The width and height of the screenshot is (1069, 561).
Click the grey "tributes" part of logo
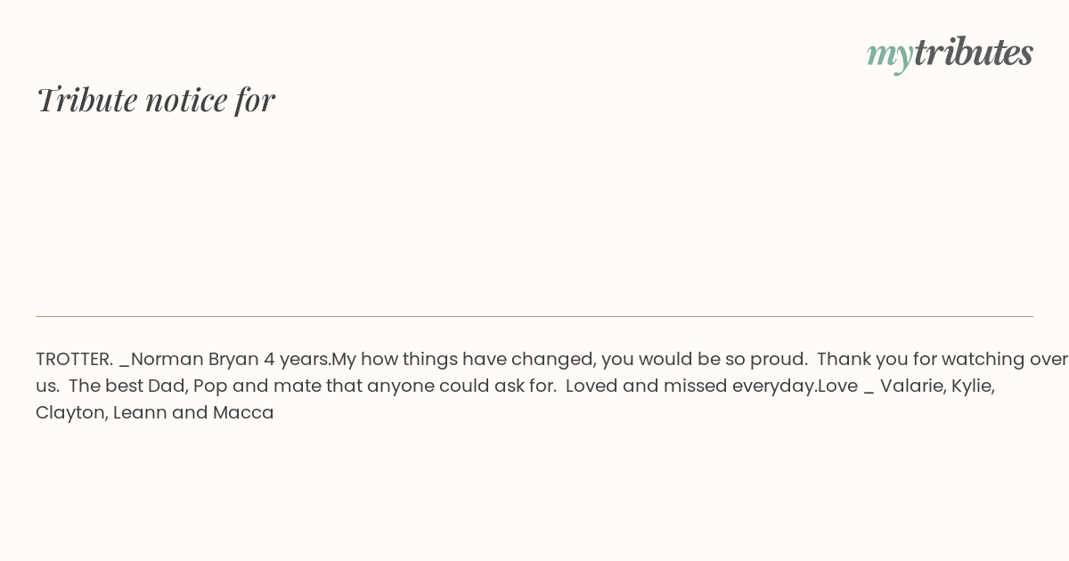pos(973,53)
